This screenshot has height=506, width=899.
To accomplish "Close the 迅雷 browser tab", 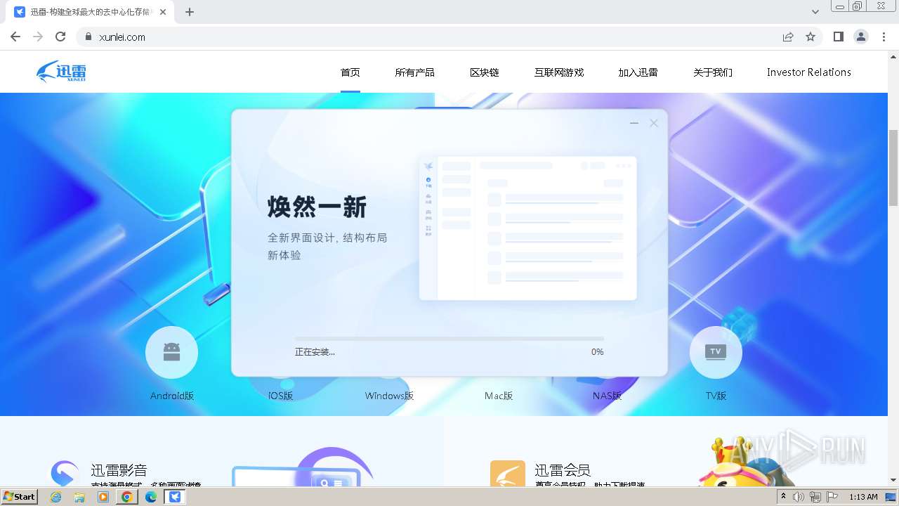I will pyautogui.click(x=163, y=12).
